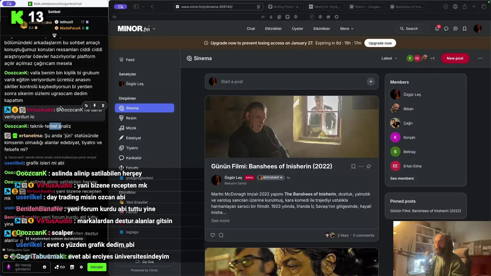Open the Tiyatro space
This screenshot has height=276, width=491.
(x=144, y=148)
